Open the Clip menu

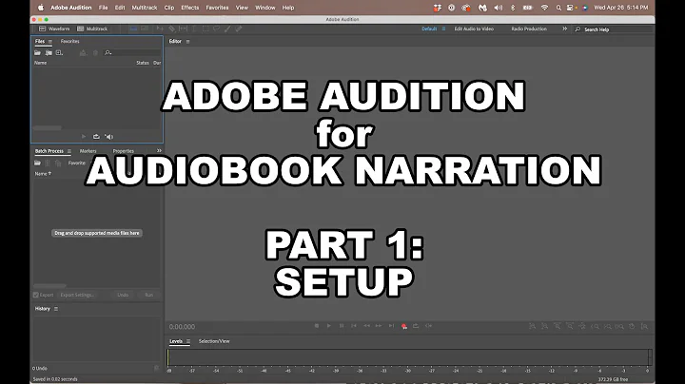(169, 8)
